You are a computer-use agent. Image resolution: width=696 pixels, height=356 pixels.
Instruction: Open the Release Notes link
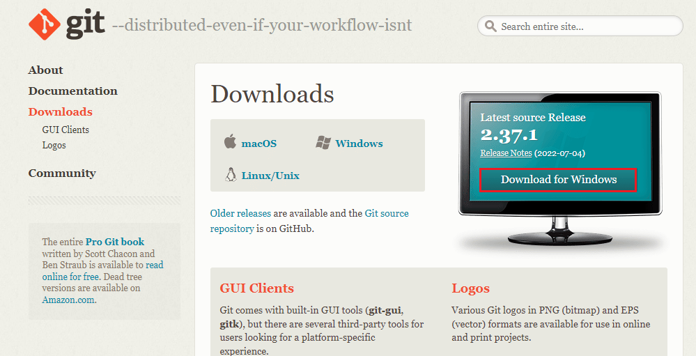[x=506, y=153]
